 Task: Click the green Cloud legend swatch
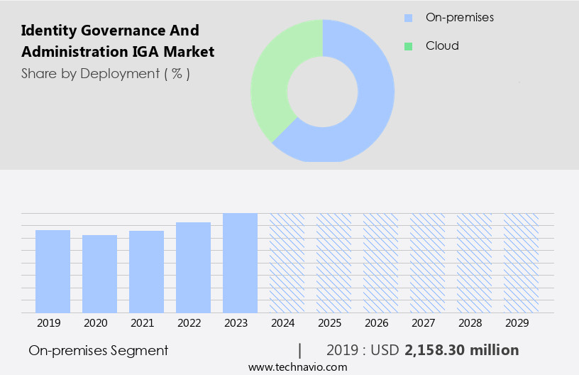click(x=408, y=46)
